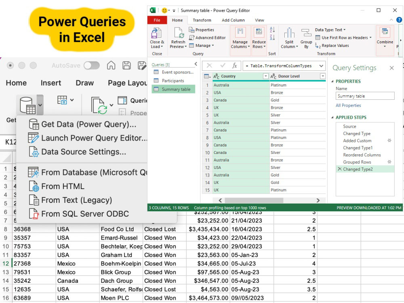Click the Get Data database icon
The height and width of the screenshot is (303, 404).
(27, 105)
